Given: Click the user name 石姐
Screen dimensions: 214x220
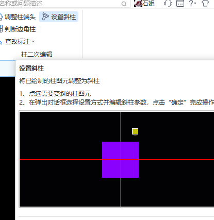Looking at the screenshot, I should [x=149, y=4].
